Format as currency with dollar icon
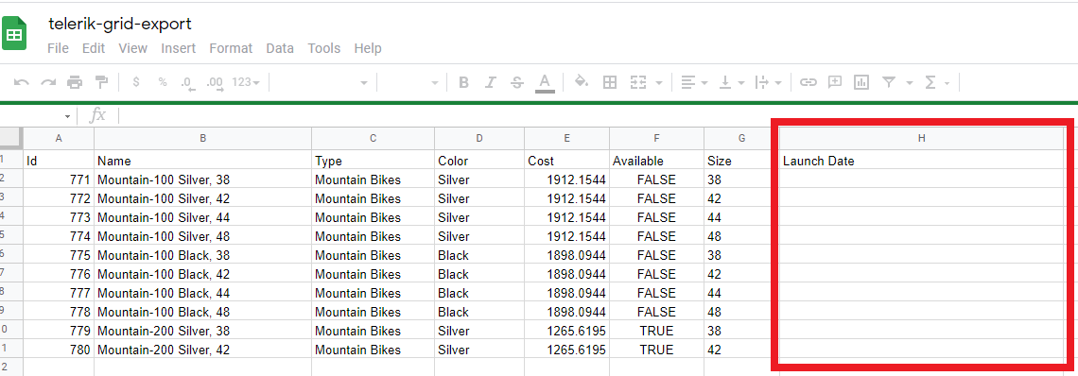This screenshot has height=376, width=1078. (136, 82)
